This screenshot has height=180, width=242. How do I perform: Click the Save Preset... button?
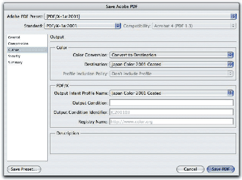pos(24,169)
